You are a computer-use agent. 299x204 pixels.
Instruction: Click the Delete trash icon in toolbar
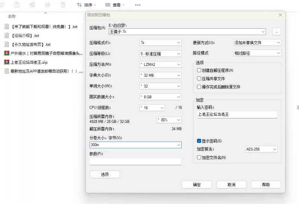[x=63, y=5]
